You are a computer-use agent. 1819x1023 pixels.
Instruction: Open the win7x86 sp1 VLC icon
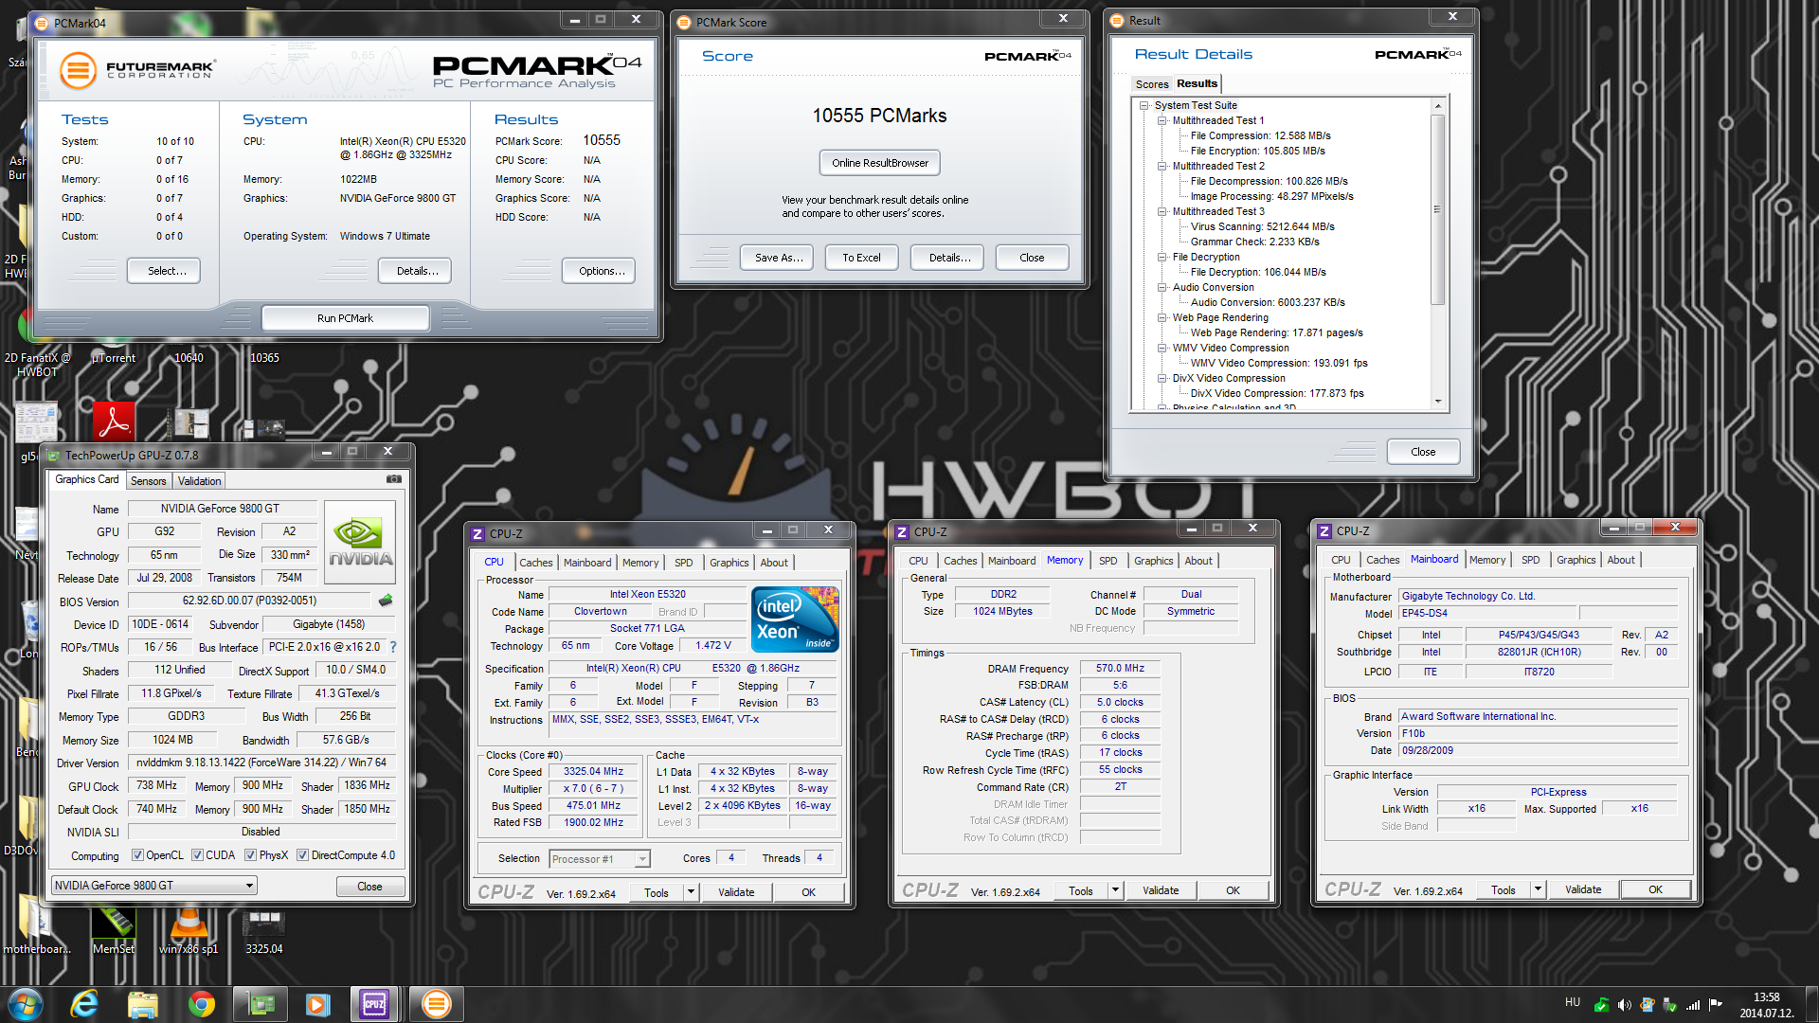tap(189, 931)
